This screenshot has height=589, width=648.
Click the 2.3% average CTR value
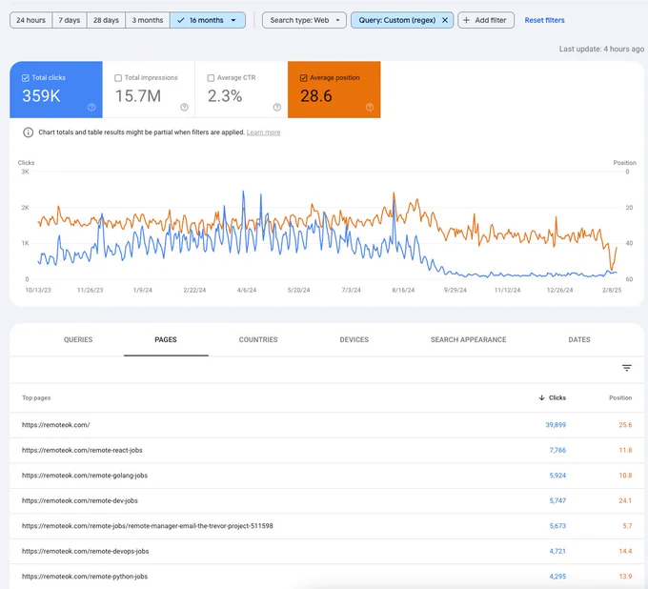[x=225, y=96]
